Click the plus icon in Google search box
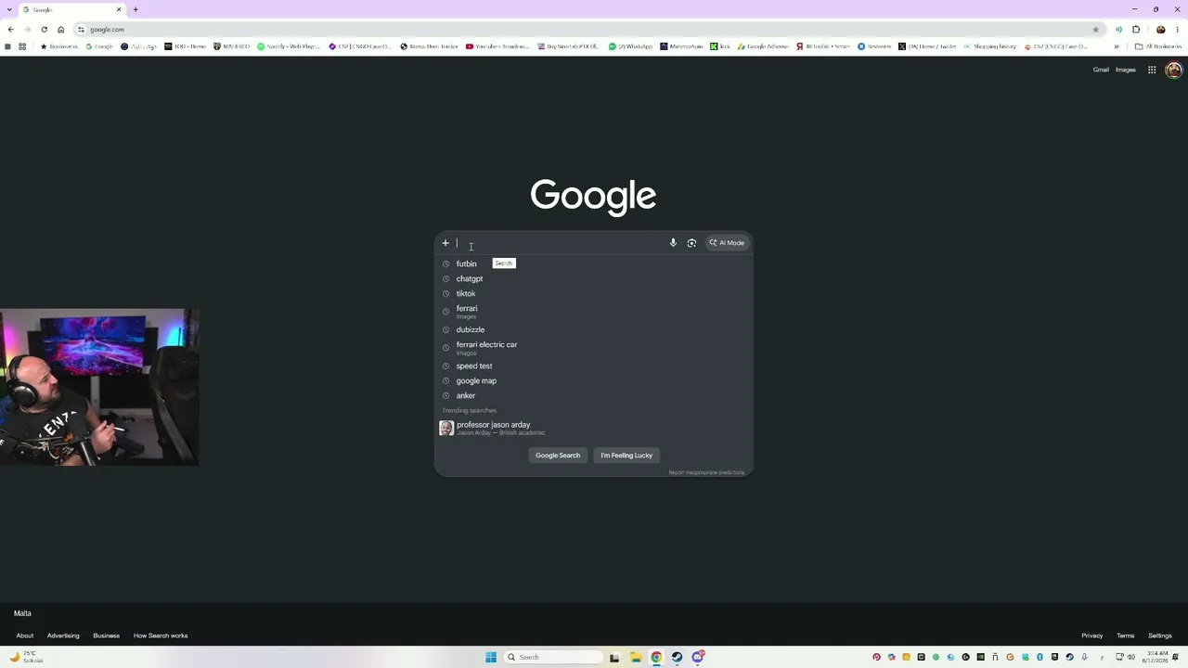 click(x=445, y=243)
